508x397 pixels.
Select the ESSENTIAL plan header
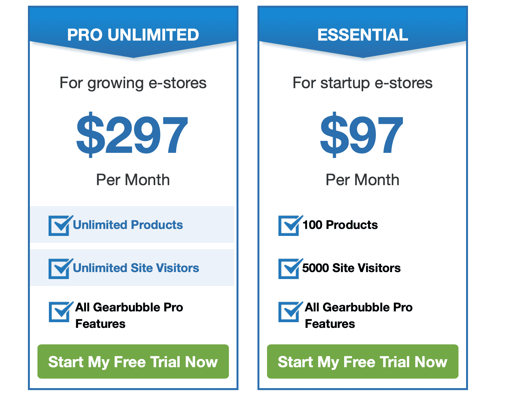[363, 35]
